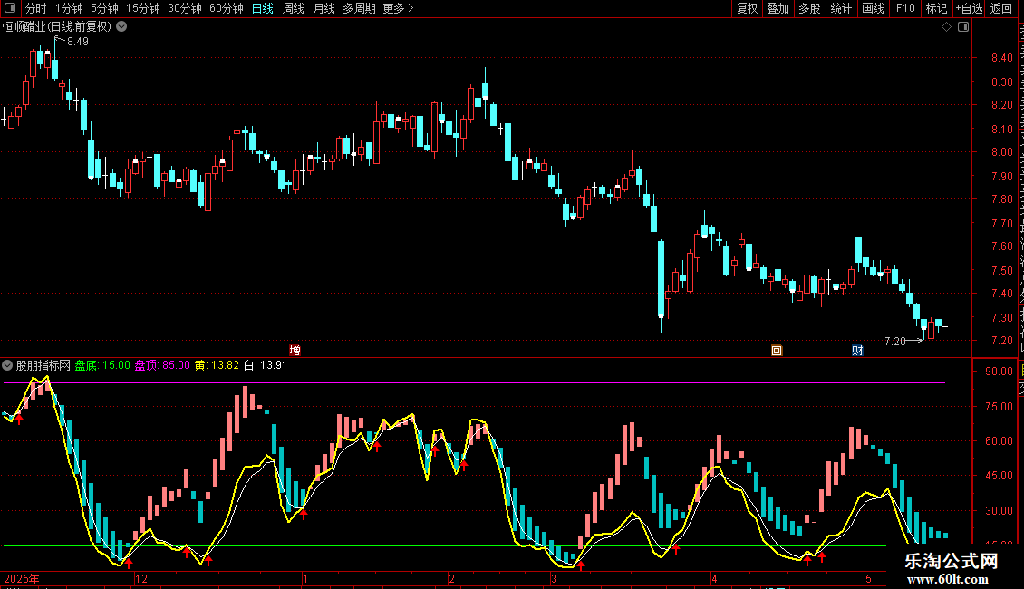Screen dimensions: 1024x589
Task: Click the 7.20 low price label
Action: (894, 342)
